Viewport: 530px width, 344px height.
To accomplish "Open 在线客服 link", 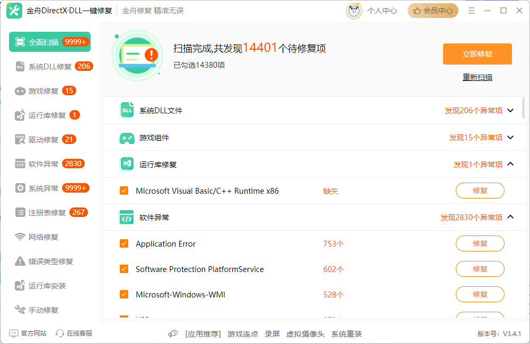I will pyautogui.click(x=79, y=333).
